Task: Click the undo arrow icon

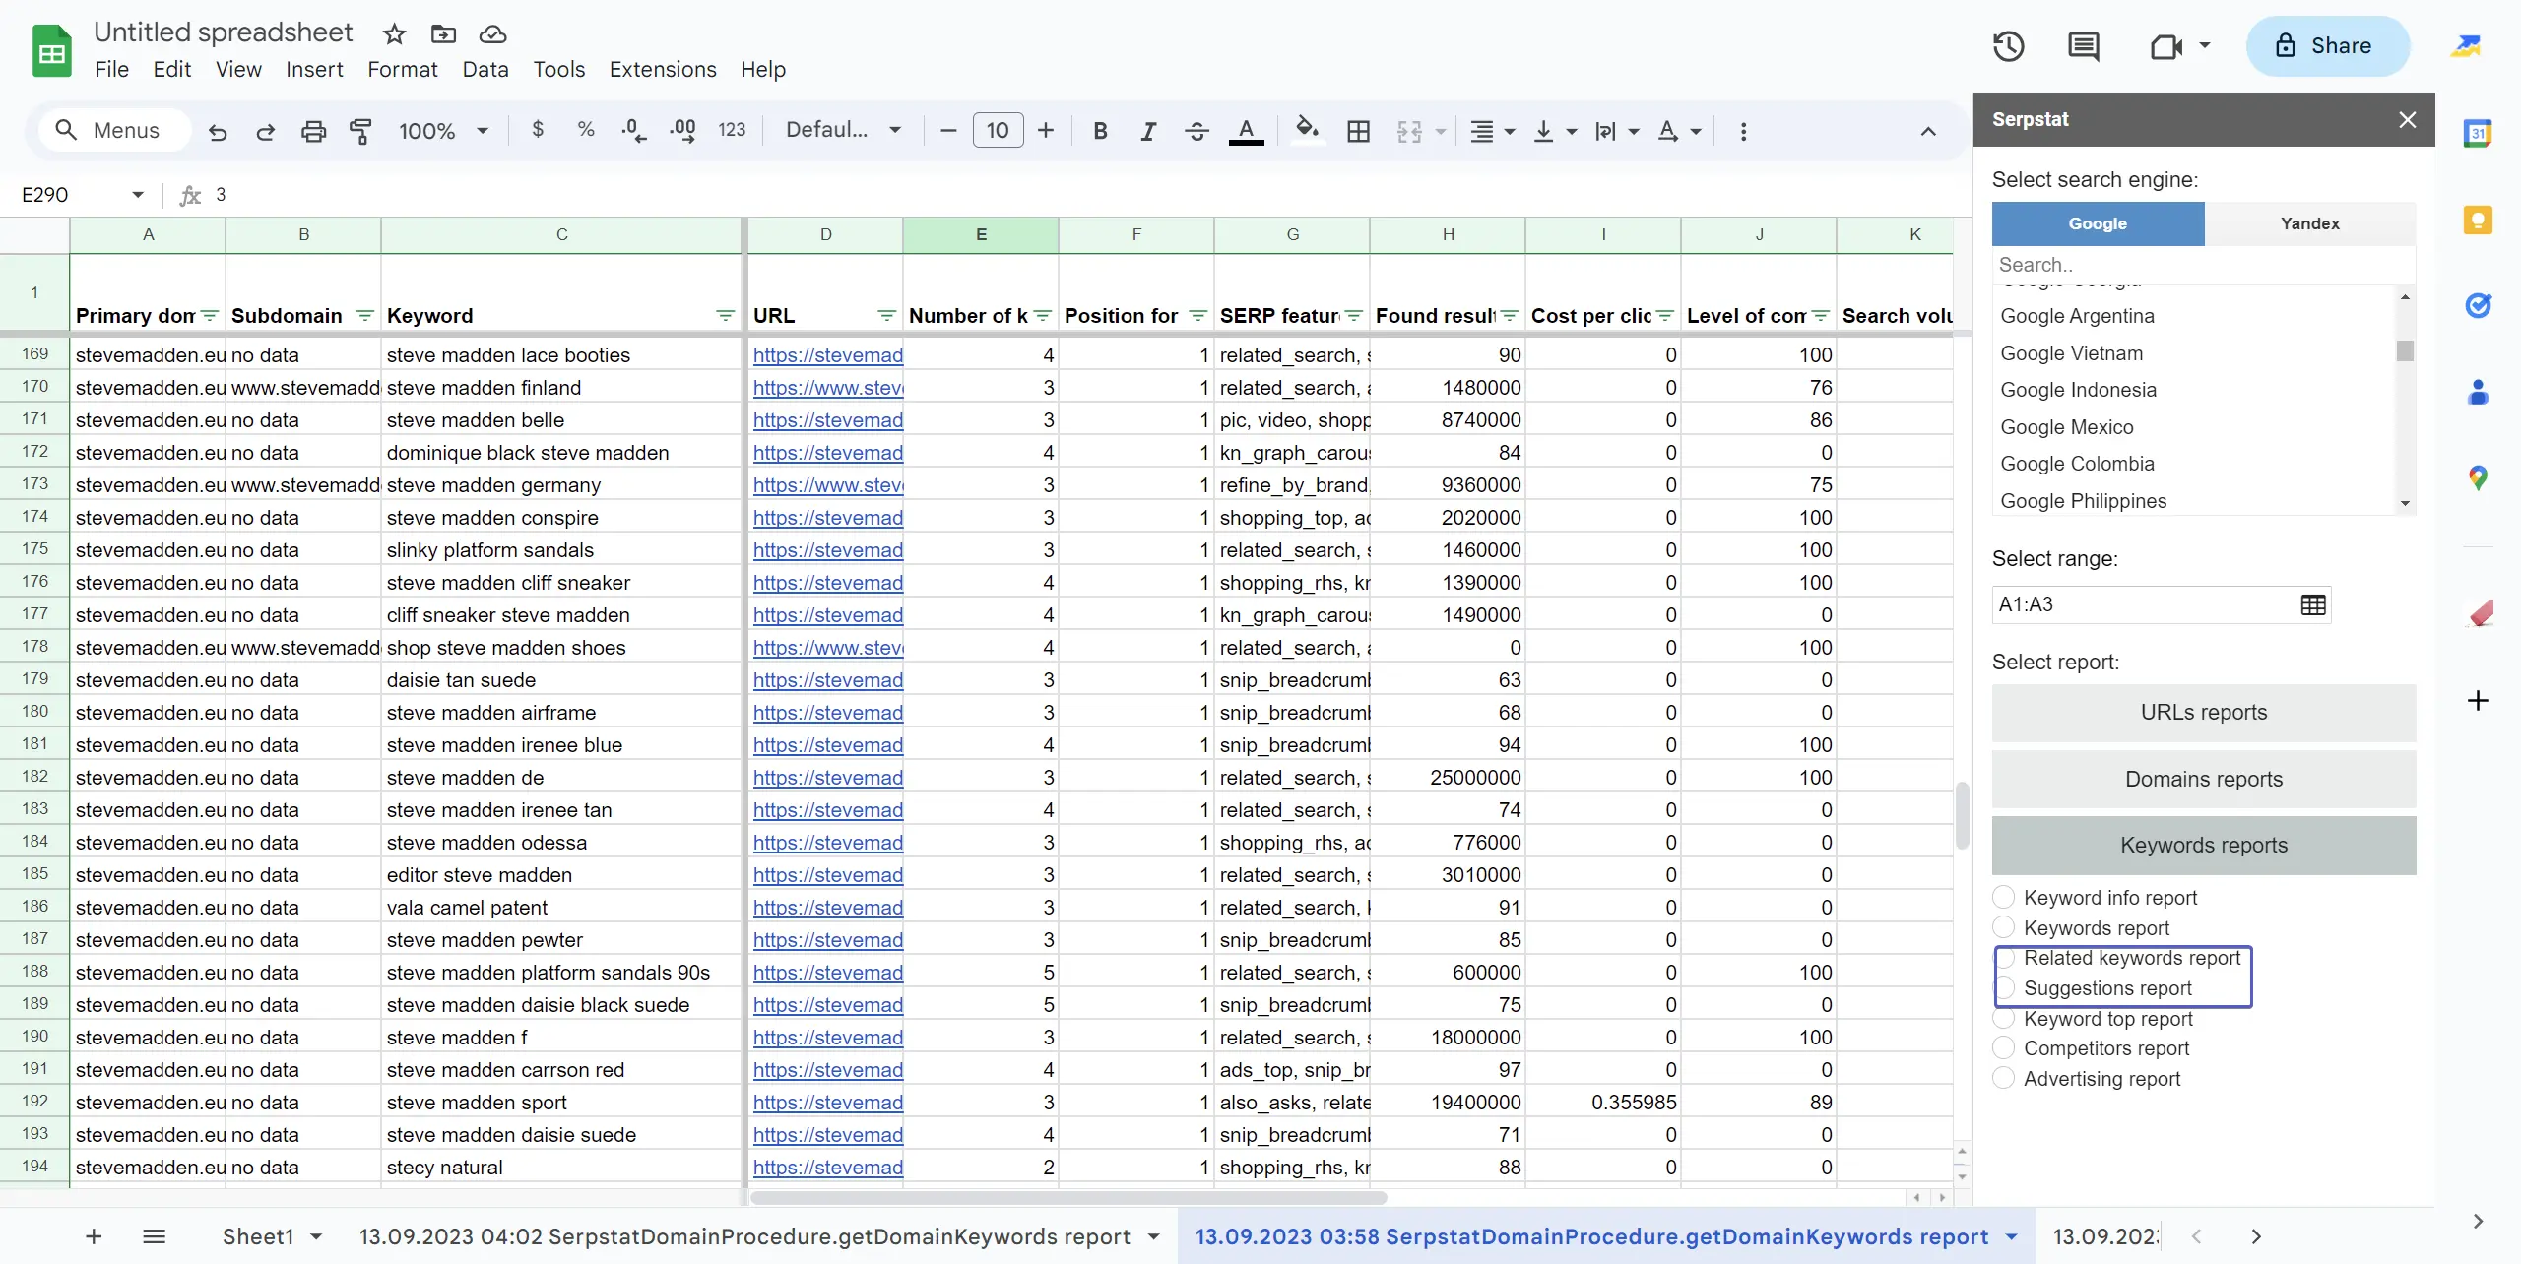Action: [x=211, y=131]
